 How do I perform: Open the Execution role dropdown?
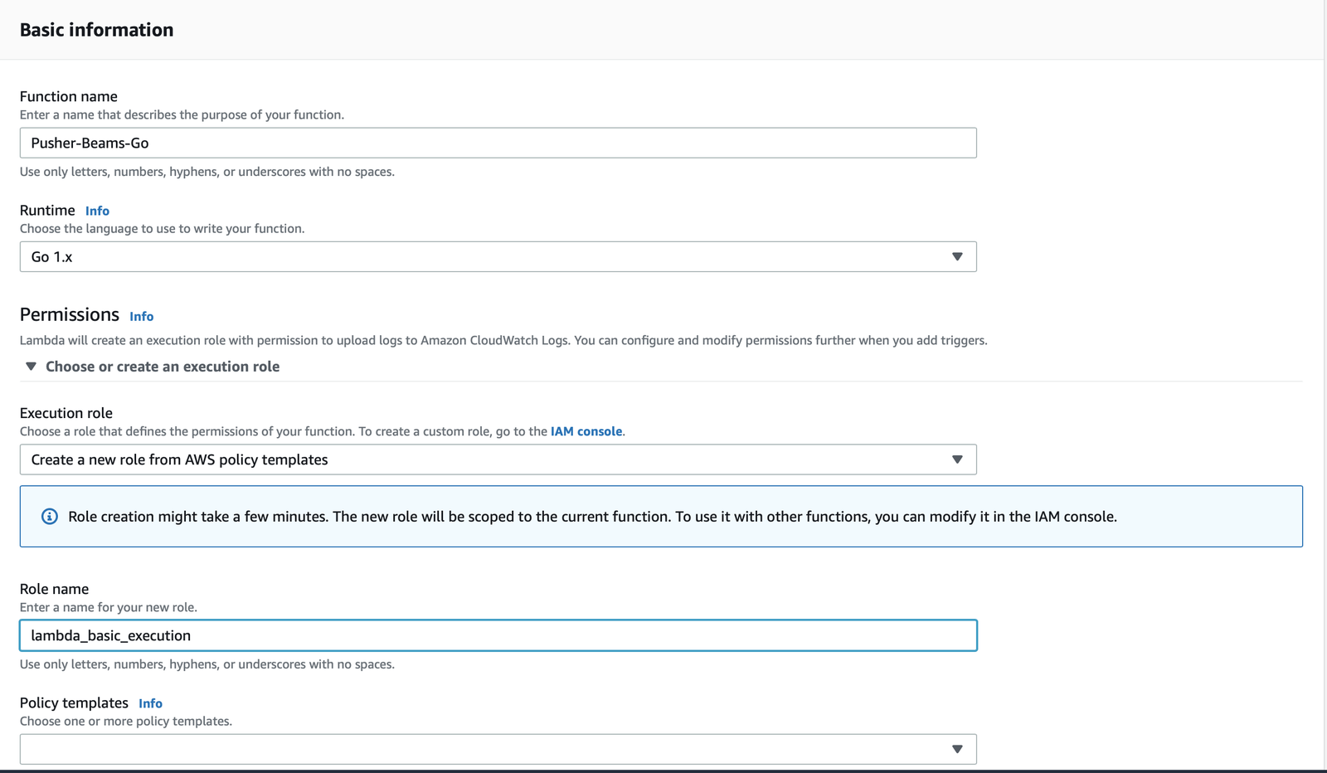point(498,459)
